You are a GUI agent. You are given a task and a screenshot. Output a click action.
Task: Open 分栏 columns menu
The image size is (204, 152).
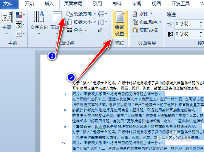pyautogui.click(x=77, y=30)
